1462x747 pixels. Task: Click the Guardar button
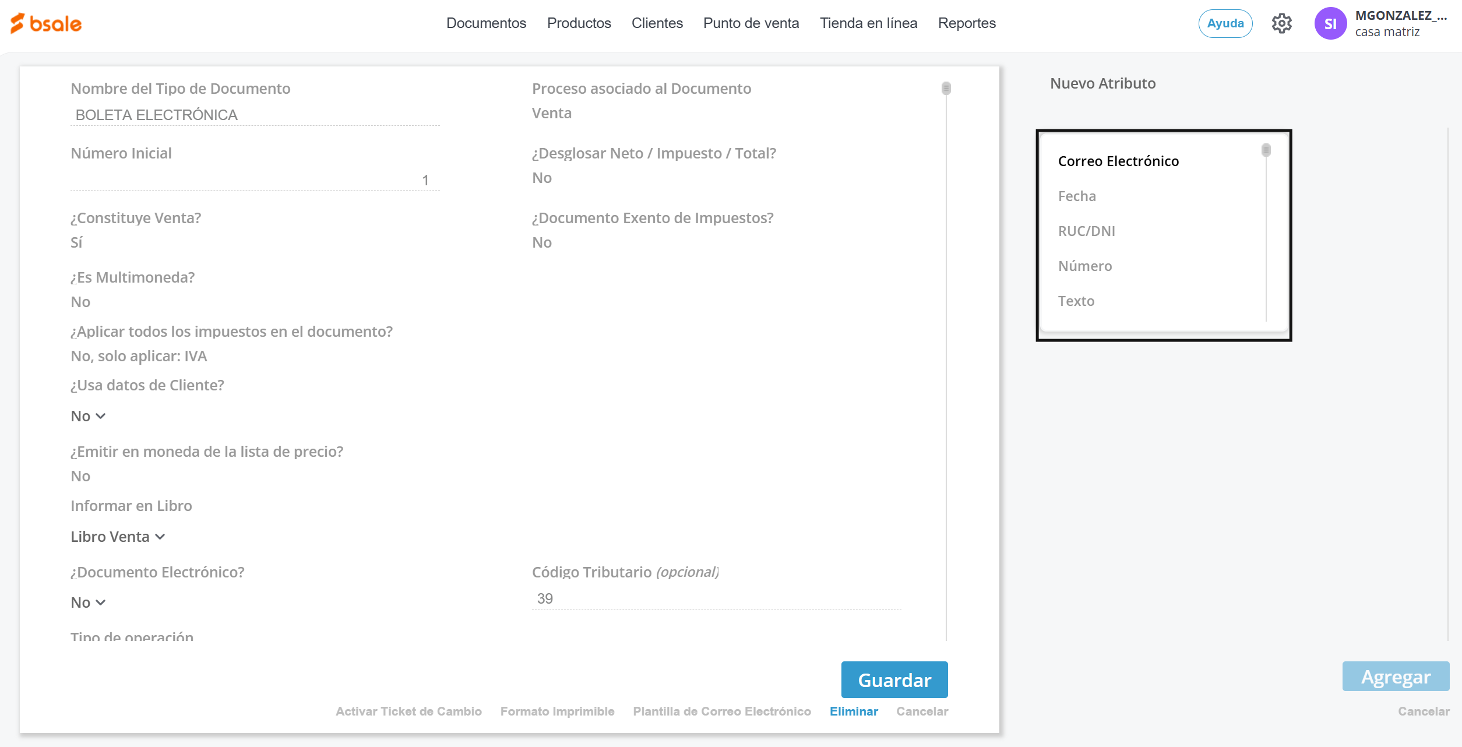tap(894, 679)
